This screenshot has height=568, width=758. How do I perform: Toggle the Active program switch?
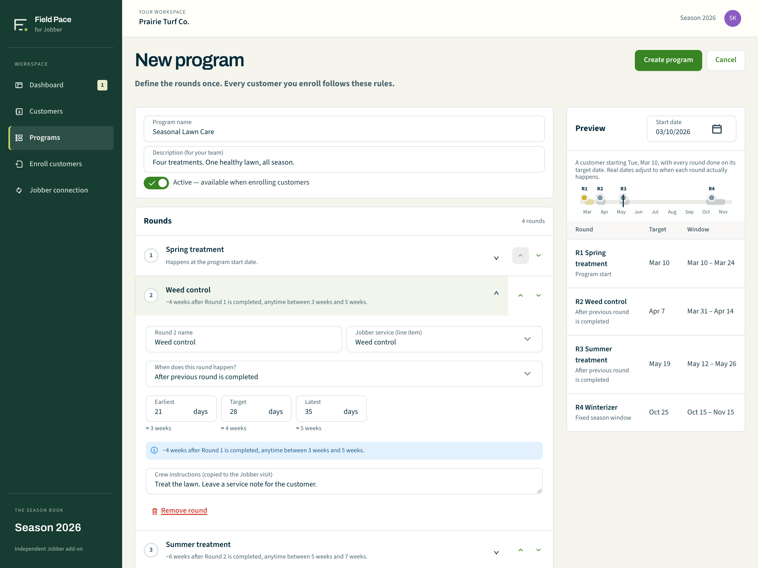point(156,183)
